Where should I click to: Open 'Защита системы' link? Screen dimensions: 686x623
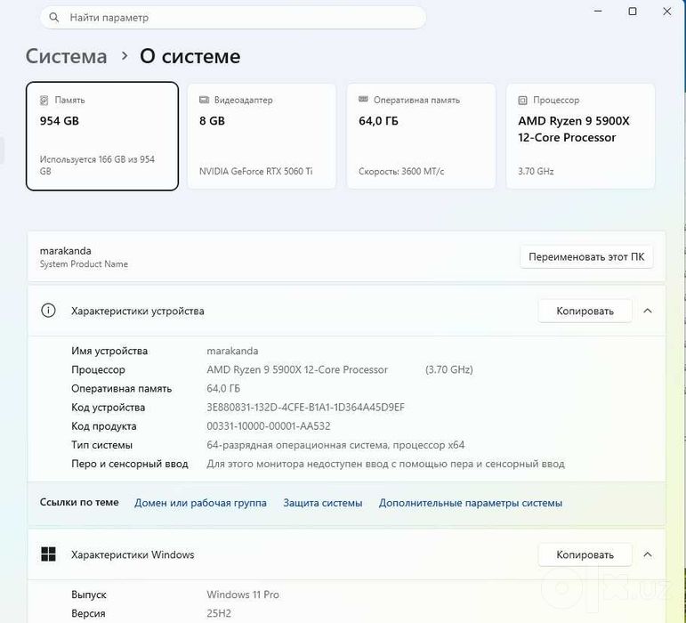pos(323,503)
